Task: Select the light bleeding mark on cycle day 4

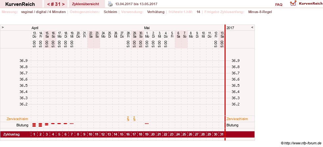Action: pos(53,123)
